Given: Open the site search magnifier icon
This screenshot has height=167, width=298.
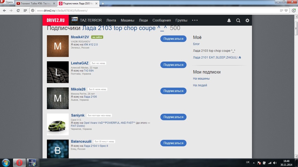Looking at the screenshot, I should tap(238, 20).
